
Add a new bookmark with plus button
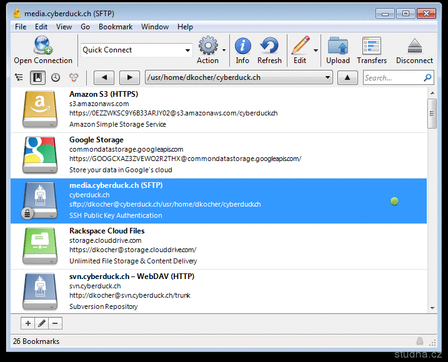pyautogui.click(x=27, y=323)
